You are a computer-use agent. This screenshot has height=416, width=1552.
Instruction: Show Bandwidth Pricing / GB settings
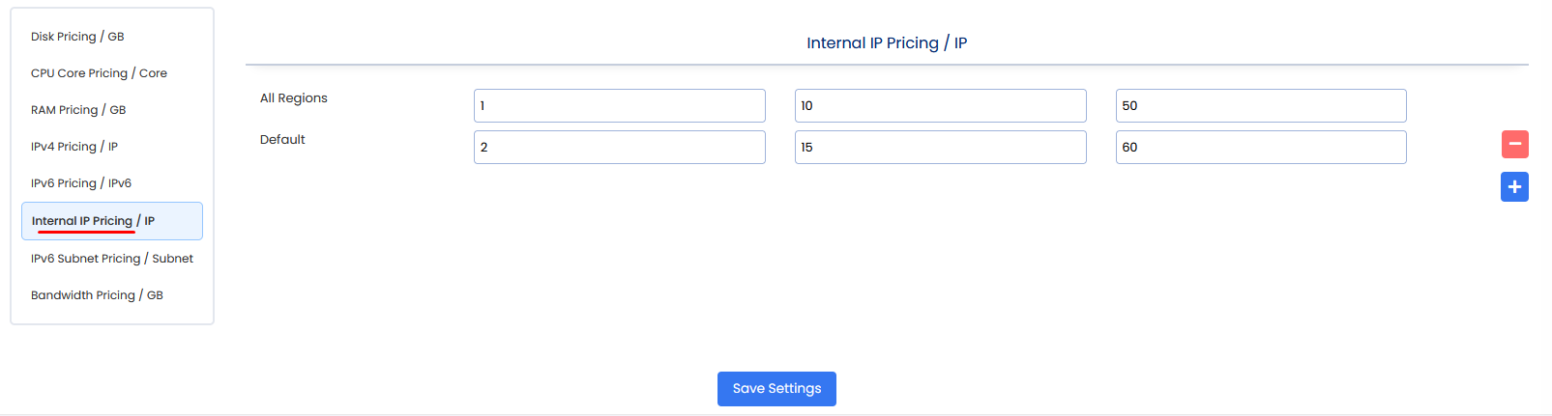coord(97,295)
